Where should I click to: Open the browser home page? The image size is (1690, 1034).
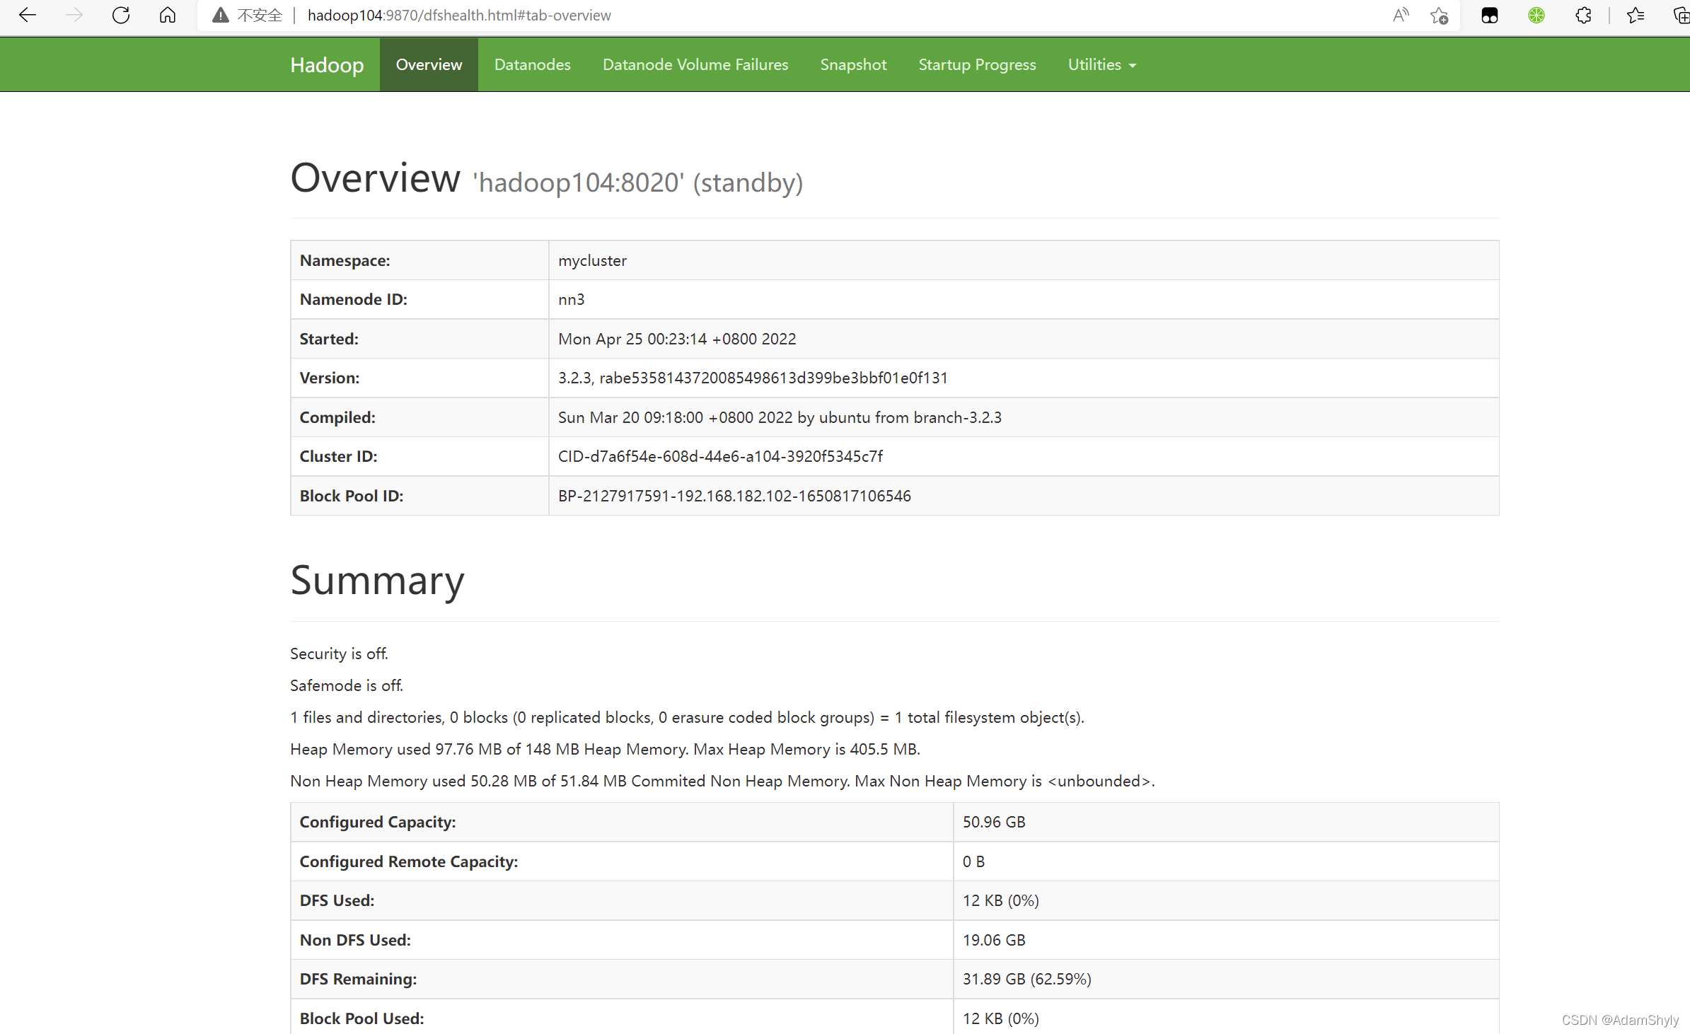(x=168, y=15)
